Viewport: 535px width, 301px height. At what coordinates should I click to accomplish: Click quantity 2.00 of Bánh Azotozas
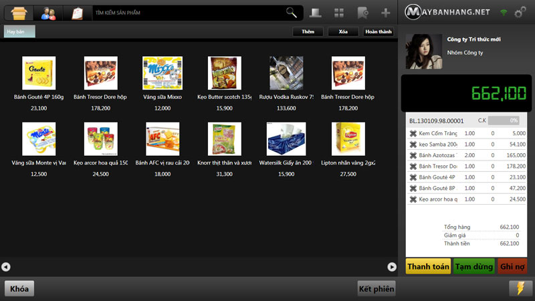pyautogui.click(x=469, y=155)
